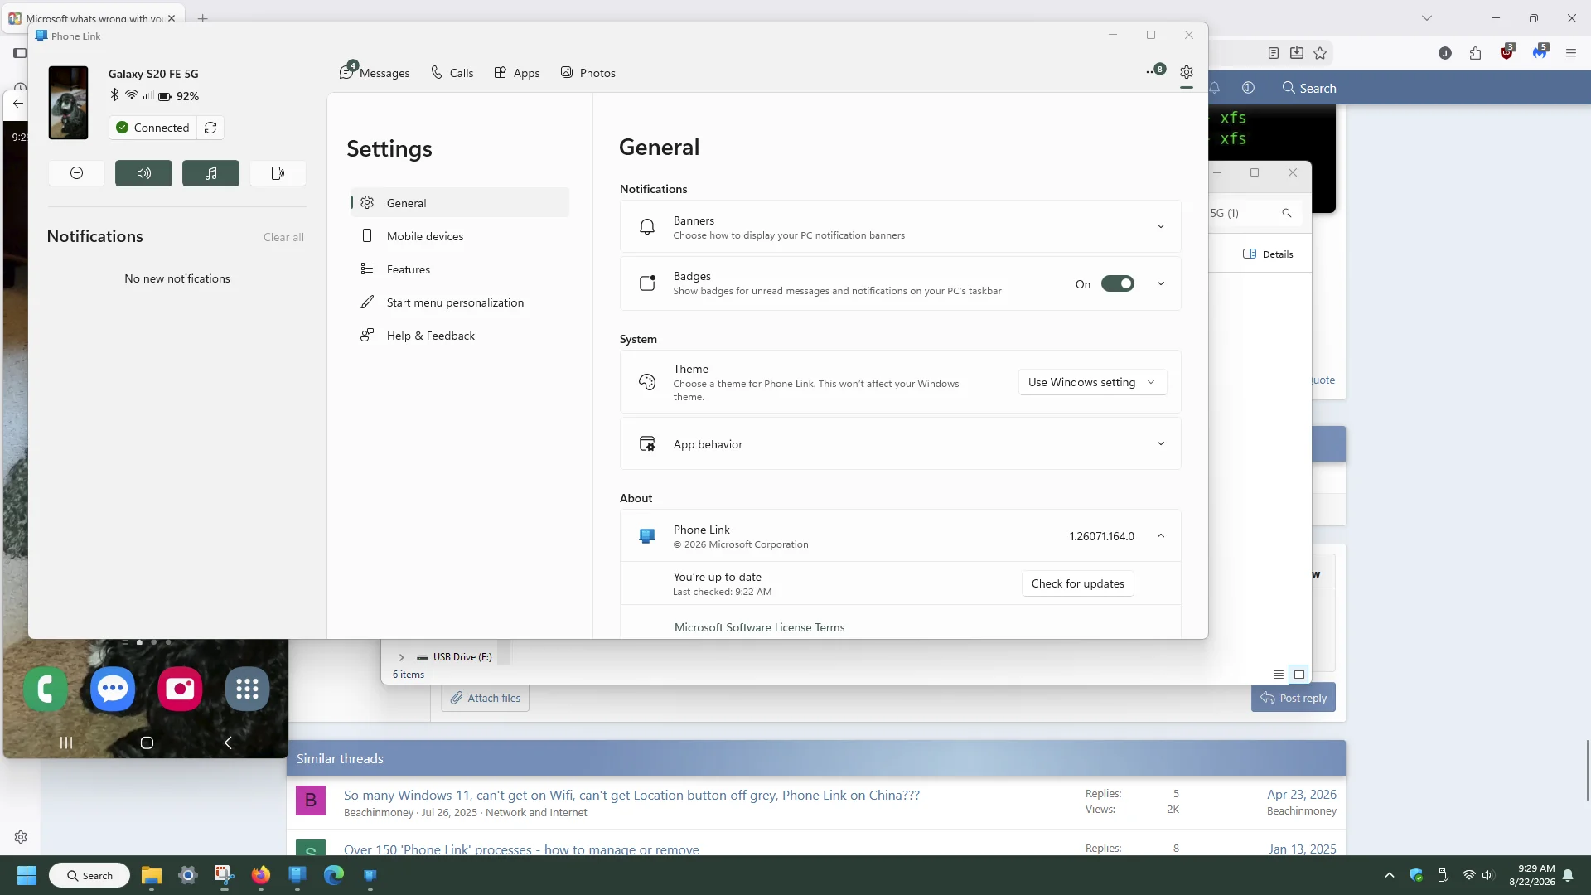Turn off the Badges toggle switch
This screenshot has width=1591, height=895.
click(1118, 283)
